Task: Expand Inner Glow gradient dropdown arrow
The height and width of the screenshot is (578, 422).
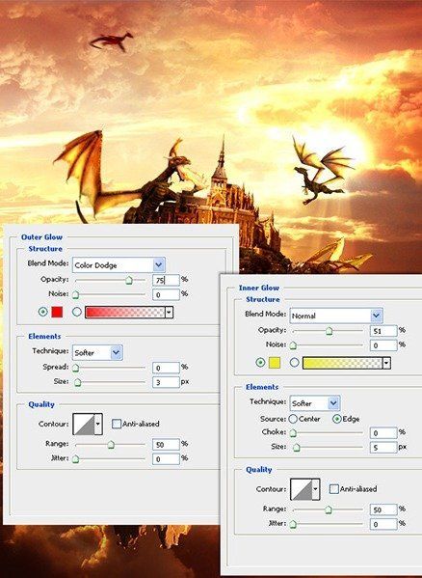Action: 386,363
